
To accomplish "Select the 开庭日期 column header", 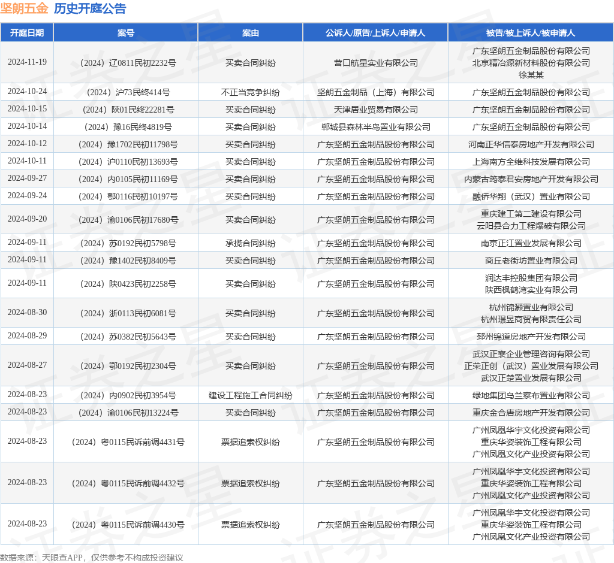I will click(27, 33).
